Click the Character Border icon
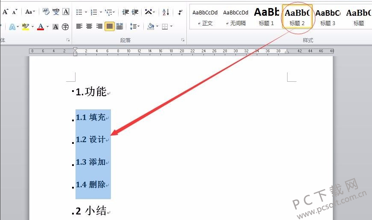372x220 pixels. 66,11
